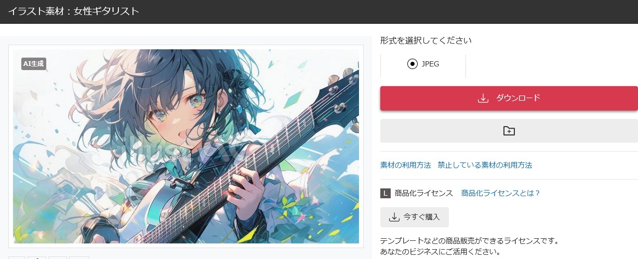Image resolution: width=638 pixels, height=259 pixels.
Task: Click the second small button below the preview
Action: click(37, 257)
